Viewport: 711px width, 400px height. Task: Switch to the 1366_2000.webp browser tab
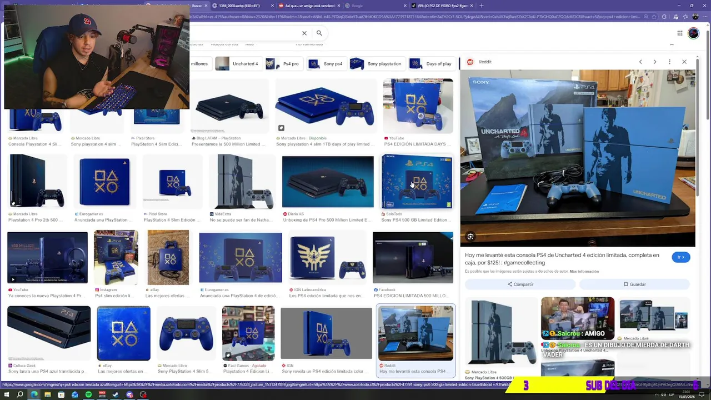click(239, 6)
